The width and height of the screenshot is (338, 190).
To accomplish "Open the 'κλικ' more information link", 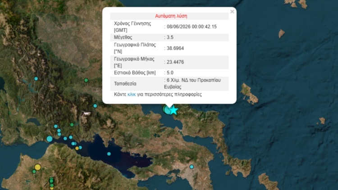I will (x=132, y=95).
